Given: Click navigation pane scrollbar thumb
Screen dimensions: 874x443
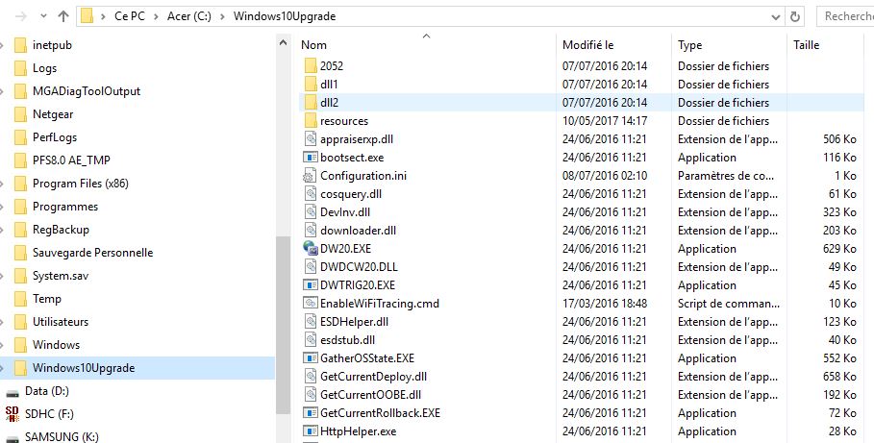Looking at the screenshot, I should (x=283, y=326).
